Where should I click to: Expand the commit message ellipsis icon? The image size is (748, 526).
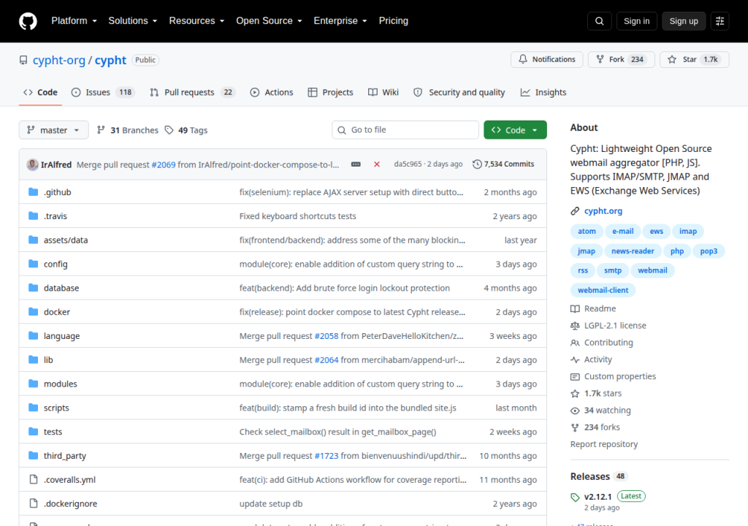click(356, 164)
